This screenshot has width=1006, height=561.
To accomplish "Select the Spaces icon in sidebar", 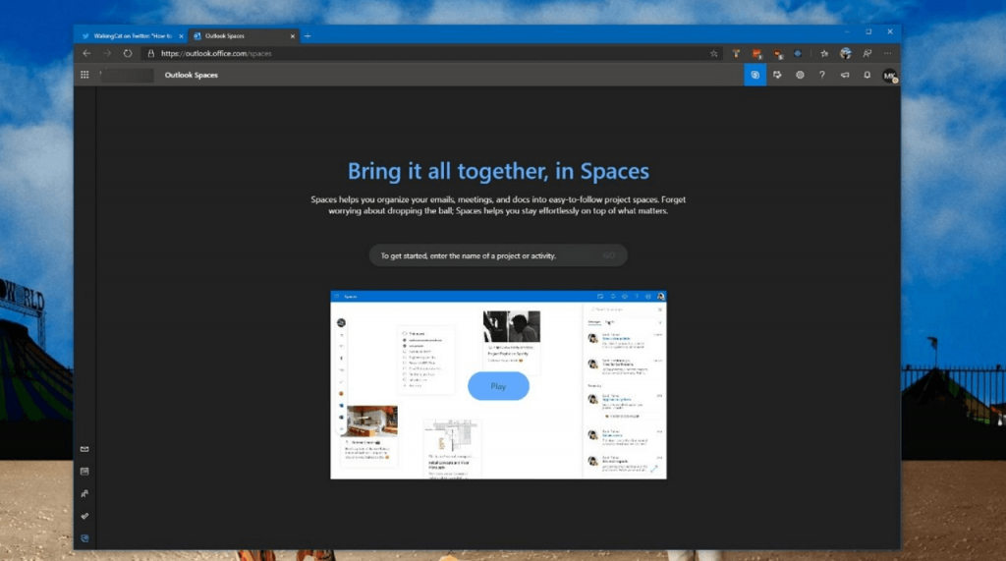I will click(x=84, y=538).
